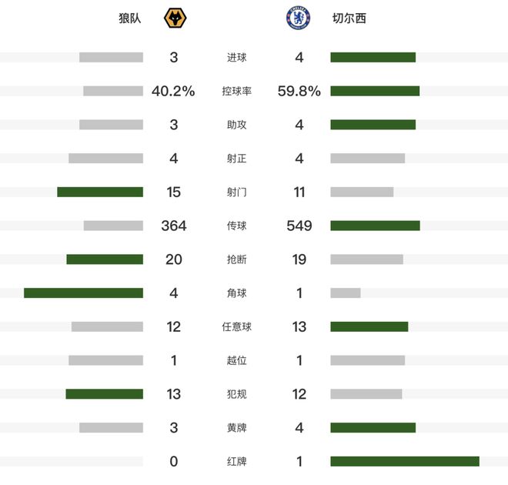Click the 越位 stat label
The image size is (508, 485).
(237, 360)
